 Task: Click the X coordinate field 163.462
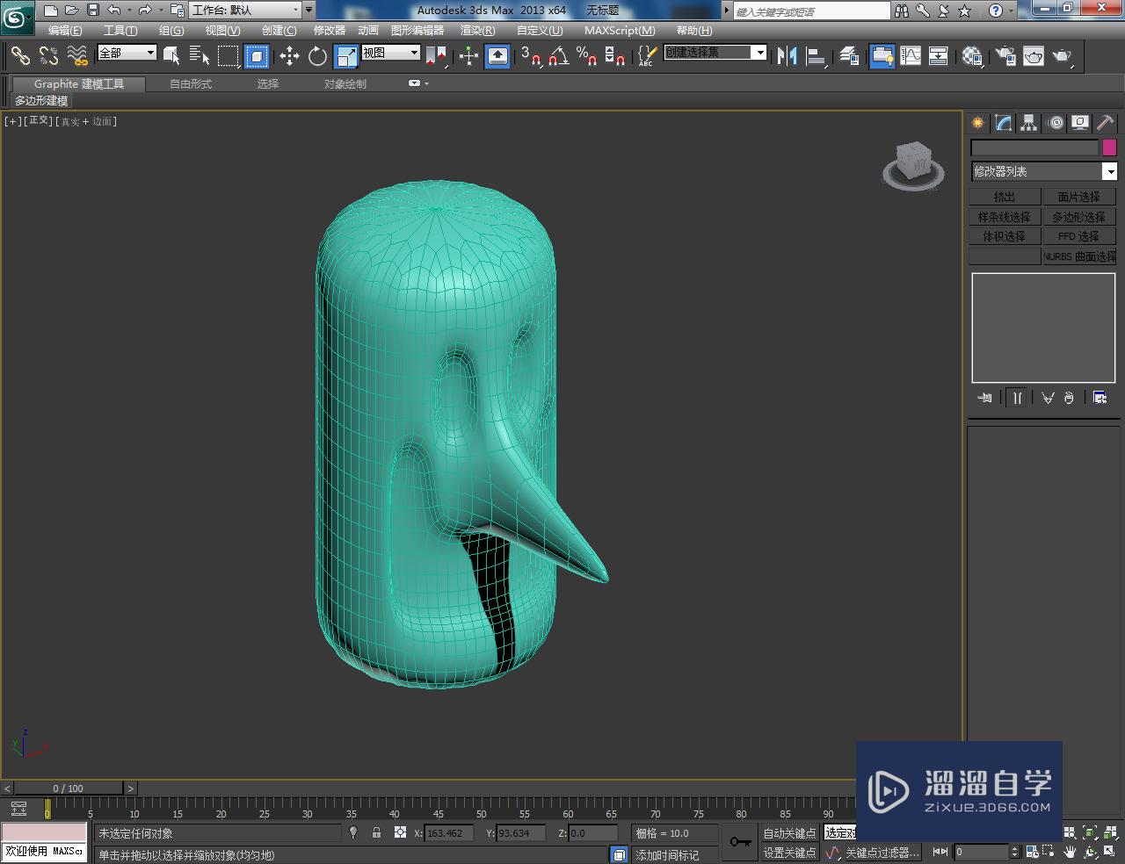pyautogui.click(x=449, y=833)
